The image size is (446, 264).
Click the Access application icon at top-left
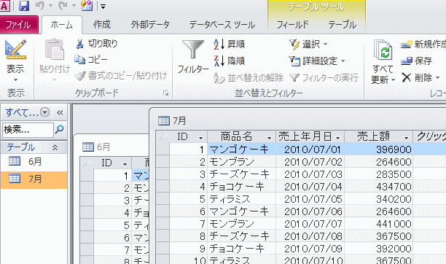coord(5,6)
